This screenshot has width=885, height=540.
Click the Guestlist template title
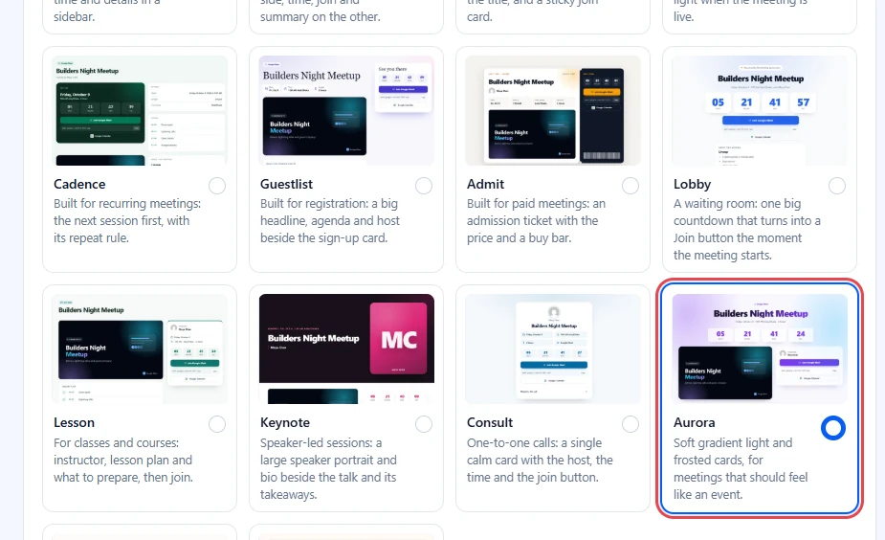[x=286, y=184]
